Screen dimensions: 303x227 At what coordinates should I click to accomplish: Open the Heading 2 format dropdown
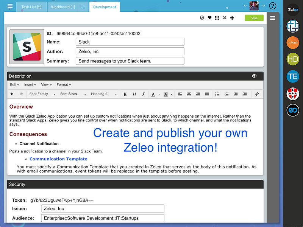click(x=104, y=94)
